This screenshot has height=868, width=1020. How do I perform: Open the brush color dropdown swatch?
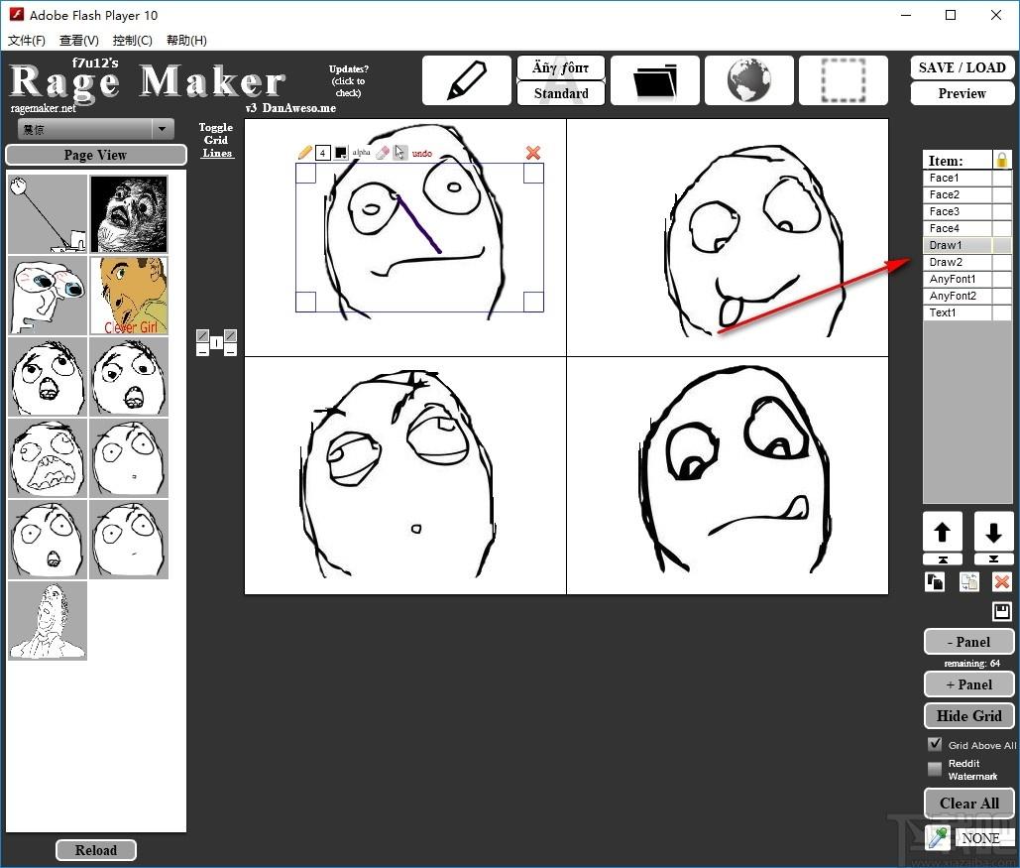[340, 153]
